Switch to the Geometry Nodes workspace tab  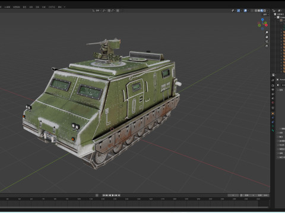[x=52, y=7]
